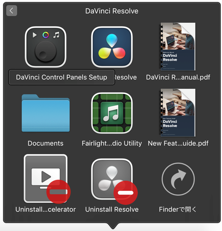Open DaVinci Control Panels Setup app icon
Viewport: 222px width, 231px height.
coord(45,47)
